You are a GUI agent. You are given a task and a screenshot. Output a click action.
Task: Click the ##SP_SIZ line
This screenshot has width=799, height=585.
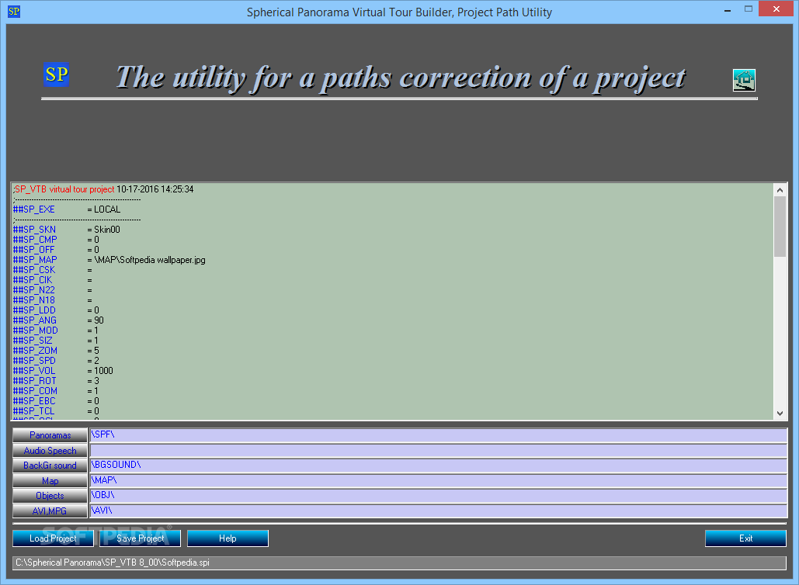pyautogui.click(x=56, y=341)
